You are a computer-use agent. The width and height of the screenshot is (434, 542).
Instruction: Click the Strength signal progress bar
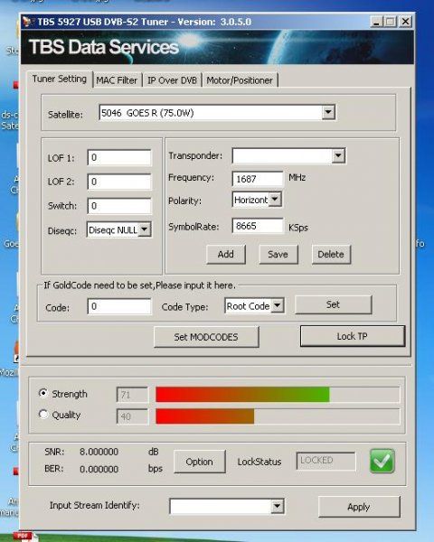tap(278, 395)
